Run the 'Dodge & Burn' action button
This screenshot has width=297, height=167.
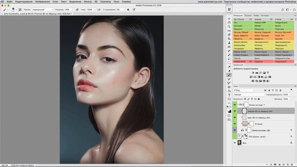pos(284,23)
